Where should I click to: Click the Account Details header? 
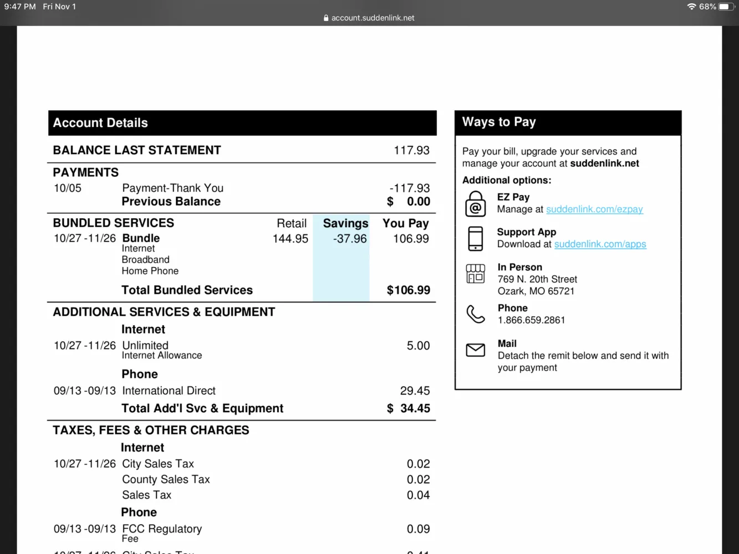pyautogui.click(x=242, y=123)
